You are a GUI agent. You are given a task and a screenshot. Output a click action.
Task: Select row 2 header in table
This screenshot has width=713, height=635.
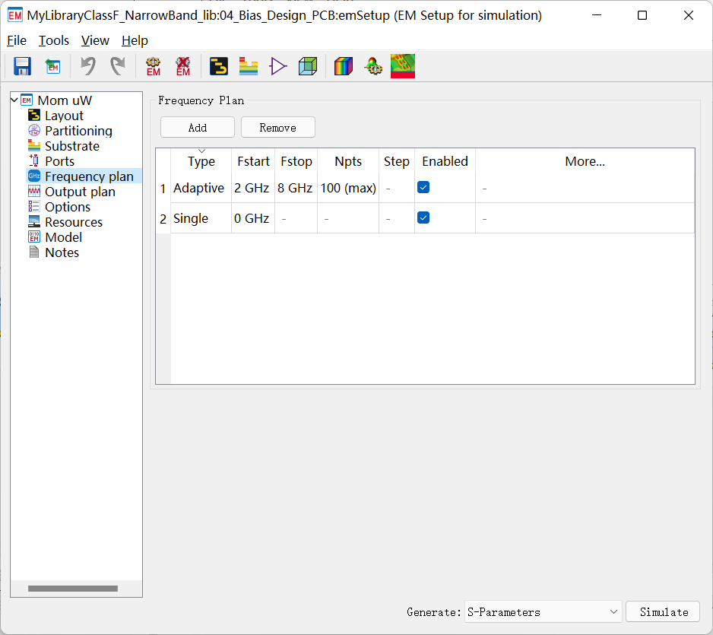point(163,218)
